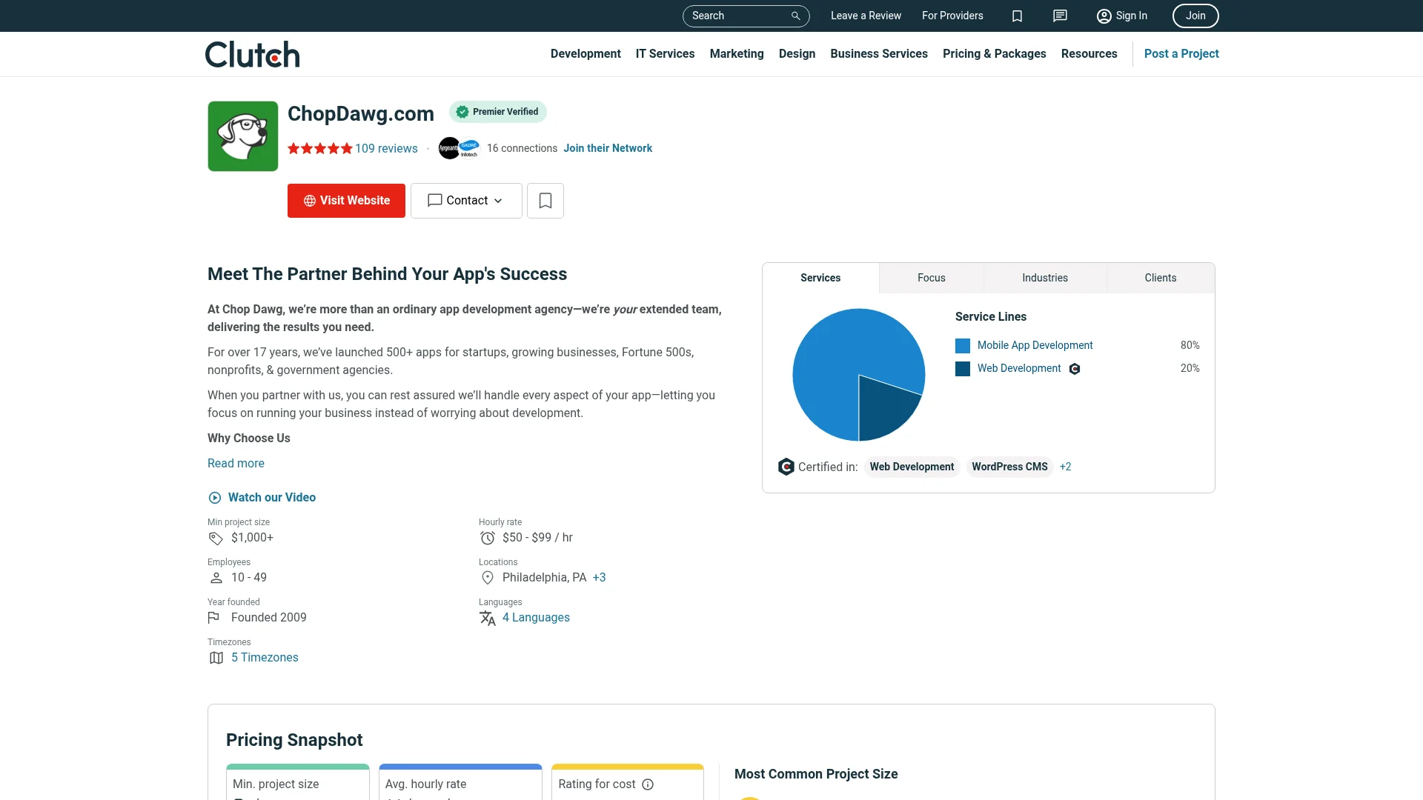The image size is (1423, 800).
Task: Click the Web Development certification chip
Action: pyautogui.click(x=912, y=467)
